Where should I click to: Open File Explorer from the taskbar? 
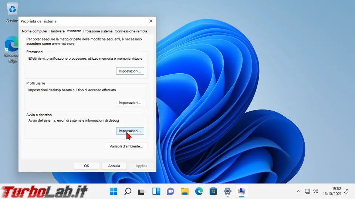pos(185,191)
